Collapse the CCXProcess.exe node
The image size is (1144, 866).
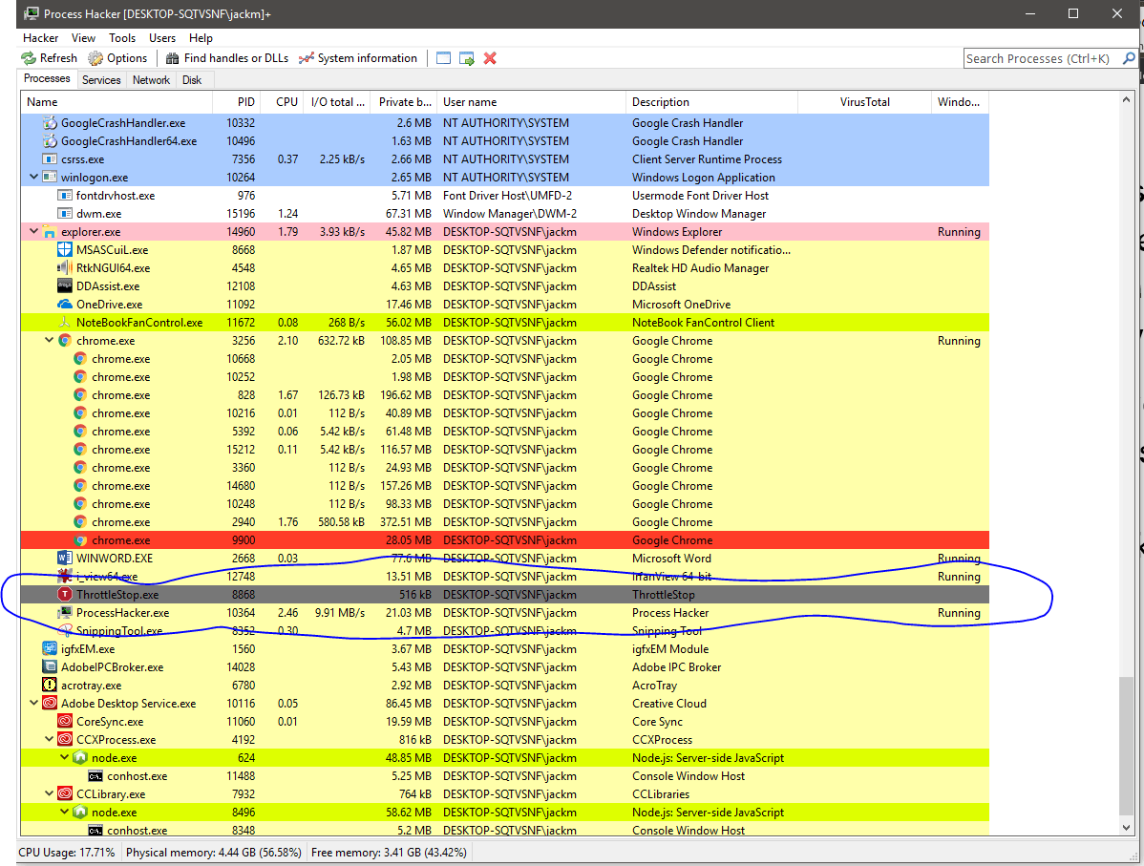[x=49, y=740]
